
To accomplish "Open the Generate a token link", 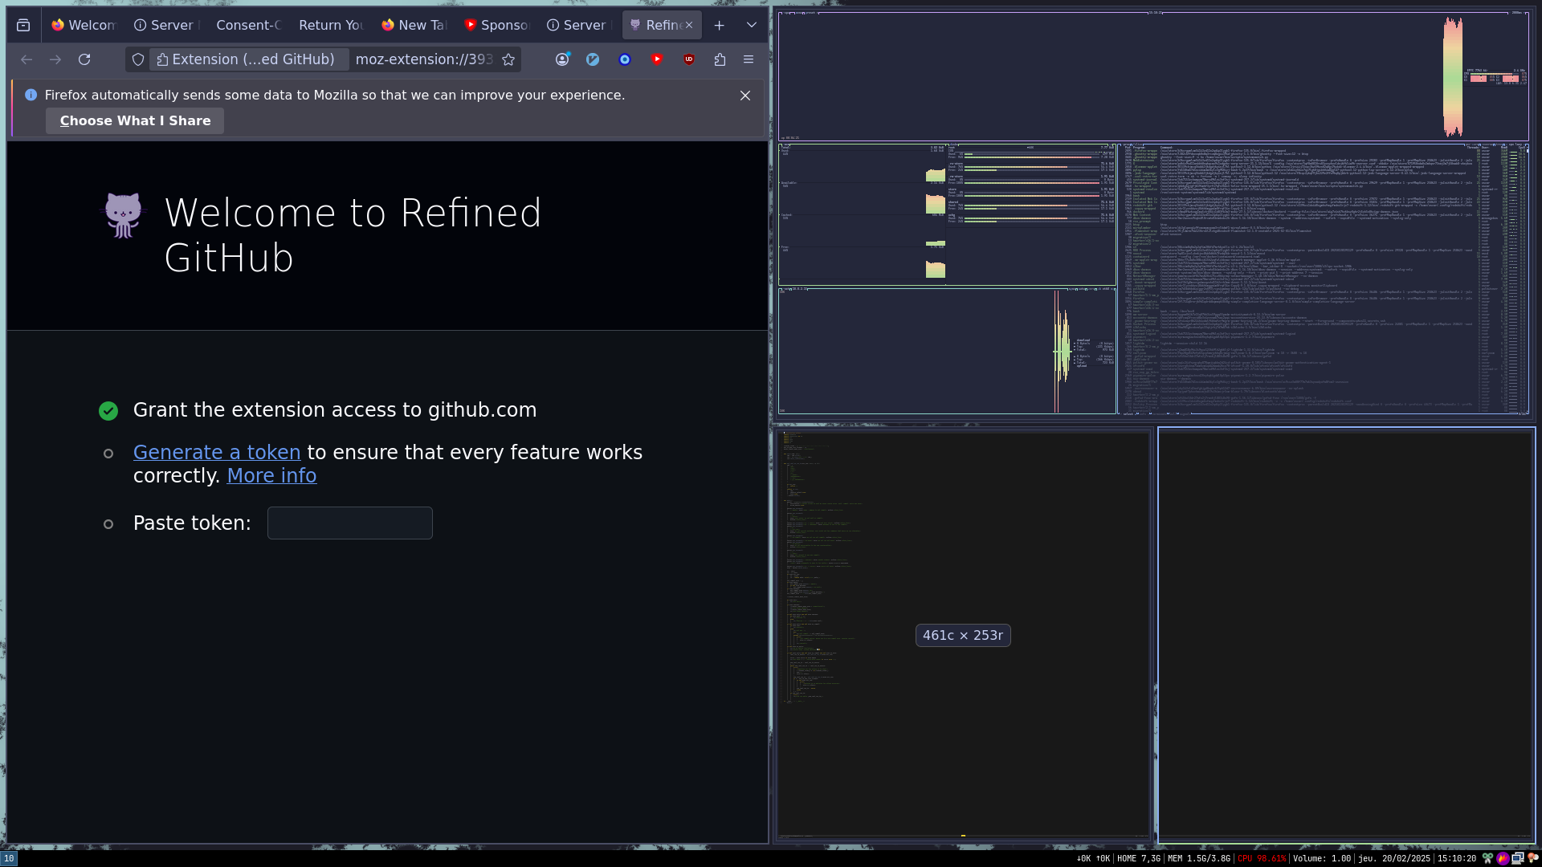I will pyautogui.click(x=217, y=453).
